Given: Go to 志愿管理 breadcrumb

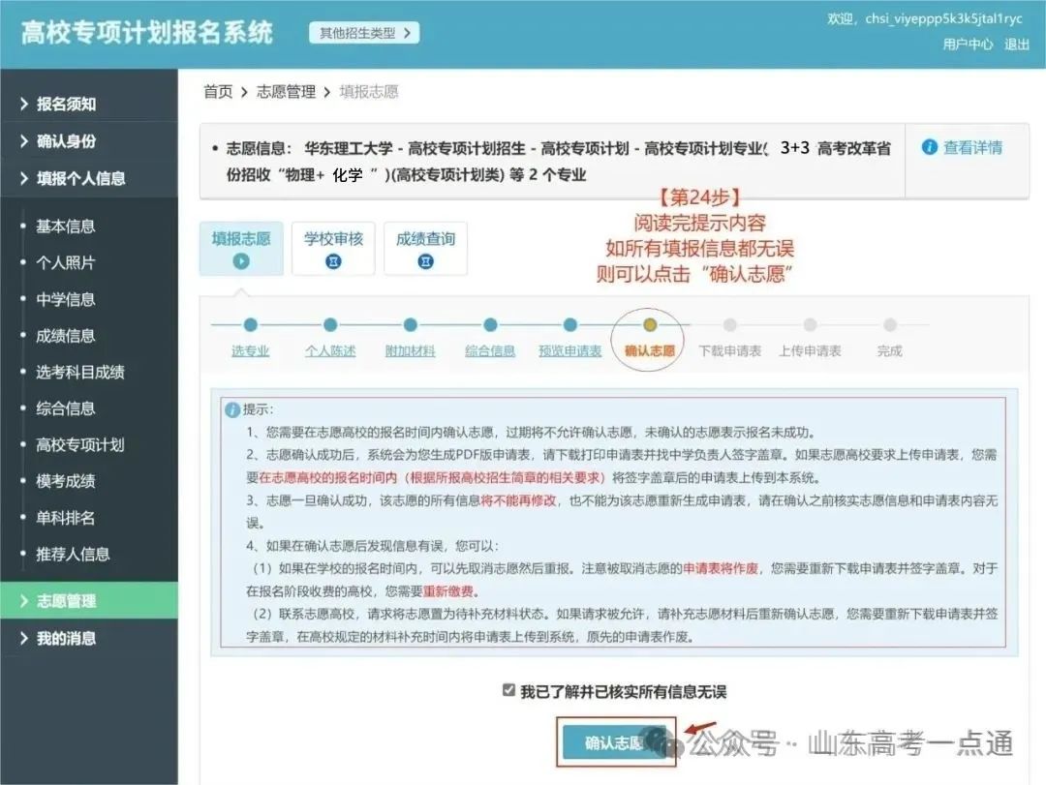Looking at the screenshot, I should coord(286,91).
